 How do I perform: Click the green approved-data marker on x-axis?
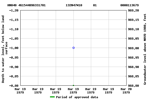tap(73, 85)
